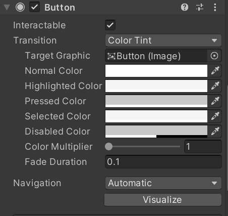Click the Highlighted Color eyedropper icon

[x=215, y=86]
